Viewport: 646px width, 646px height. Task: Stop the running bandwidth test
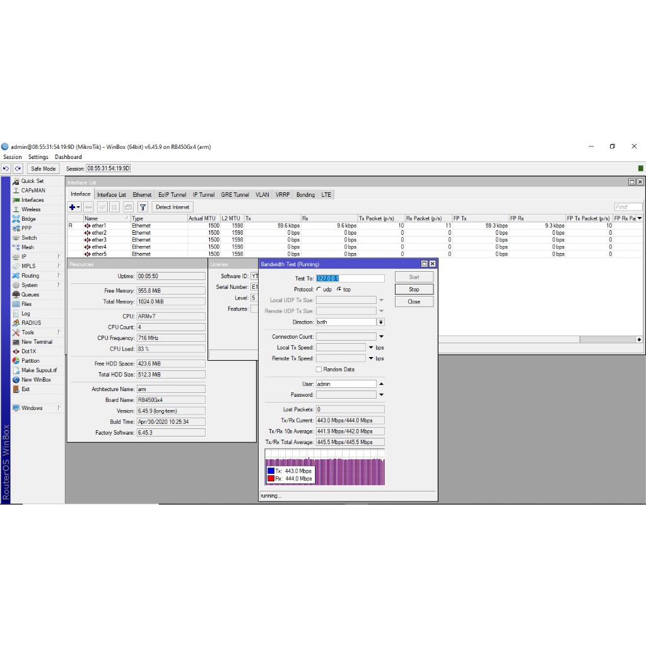[414, 290]
